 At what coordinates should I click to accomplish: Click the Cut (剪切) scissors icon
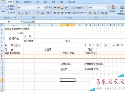coord(8,6)
